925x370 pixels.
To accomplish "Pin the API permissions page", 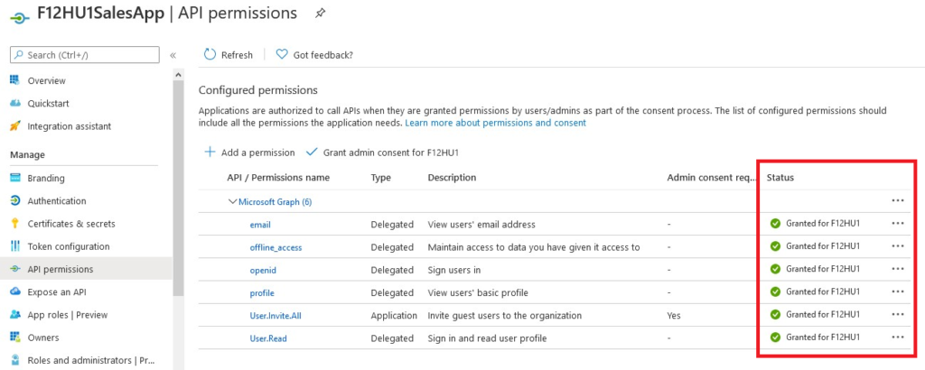I will (x=321, y=13).
